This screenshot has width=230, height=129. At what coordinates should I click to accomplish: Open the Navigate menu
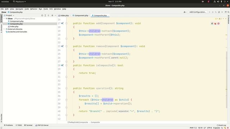19,9
